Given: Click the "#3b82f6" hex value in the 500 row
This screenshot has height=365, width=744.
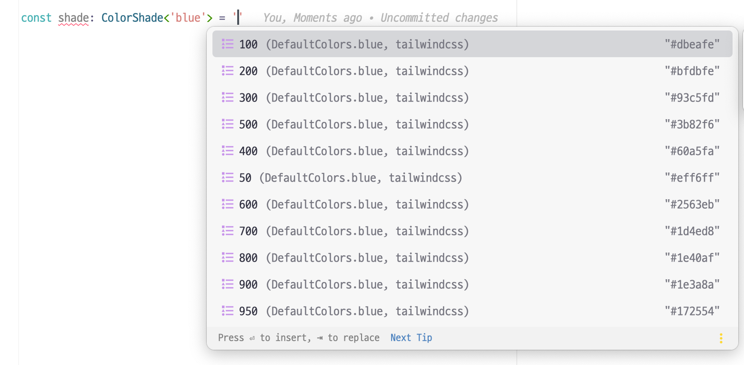Looking at the screenshot, I should point(692,124).
